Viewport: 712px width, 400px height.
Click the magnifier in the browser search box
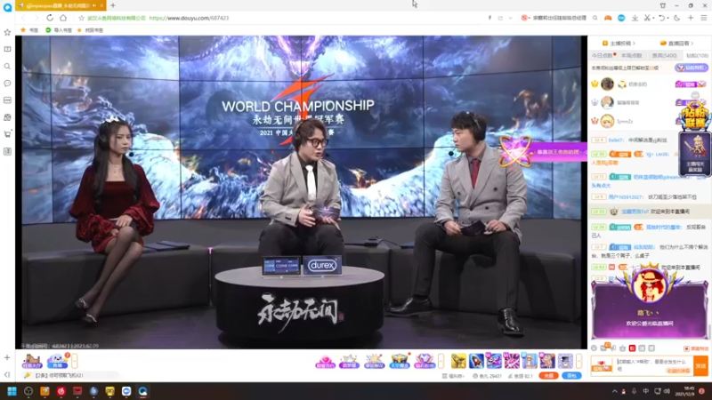[x=595, y=18]
